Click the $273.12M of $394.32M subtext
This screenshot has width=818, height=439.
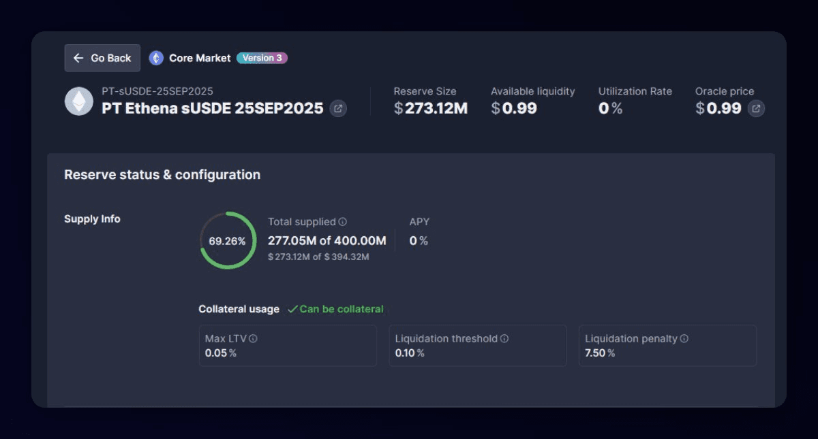coord(318,257)
